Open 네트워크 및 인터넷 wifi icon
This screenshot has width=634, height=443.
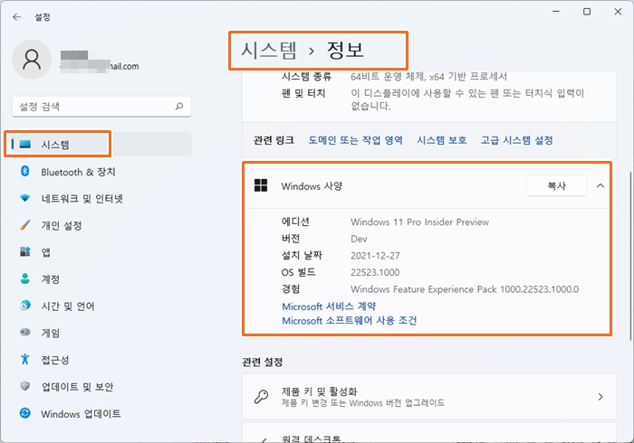coord(25,198)
